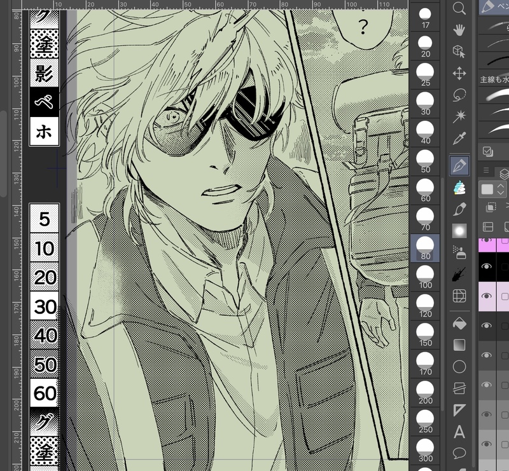This screenshot has width=509, height=471.
Task: Select the Fill bucket tool
Action: (x=459, y=324)
